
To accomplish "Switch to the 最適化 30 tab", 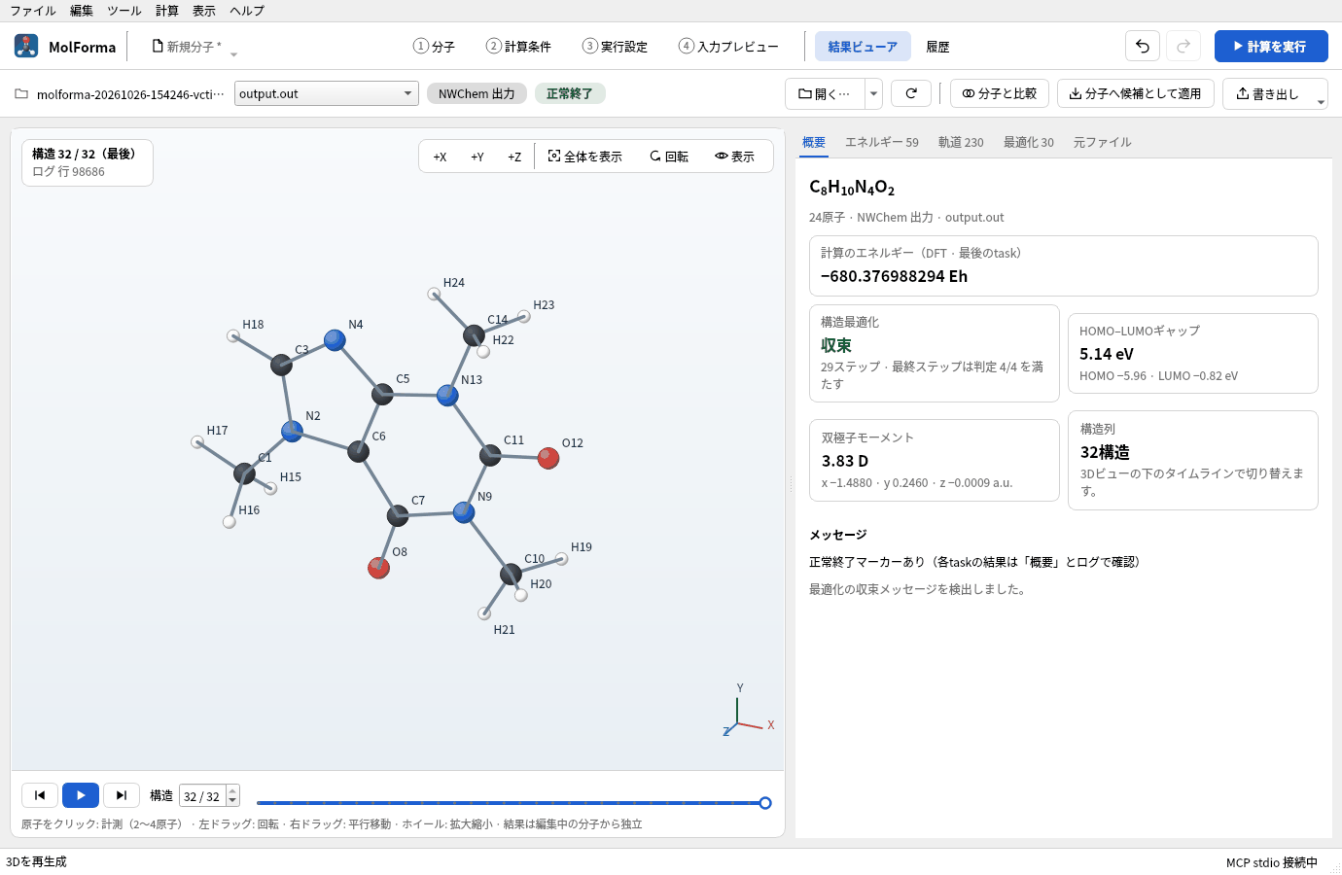I will pyautogui.click(x=1029, y=142).
